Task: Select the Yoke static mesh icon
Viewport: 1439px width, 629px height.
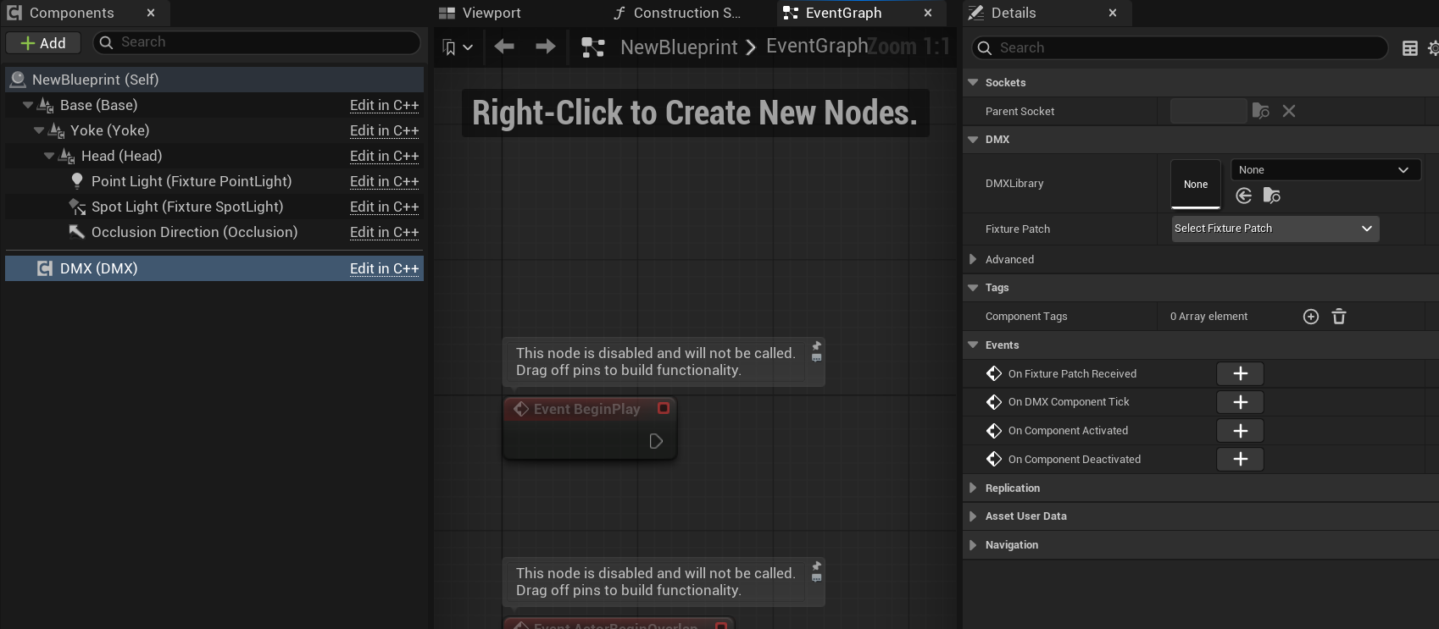Action: point(57,130)
